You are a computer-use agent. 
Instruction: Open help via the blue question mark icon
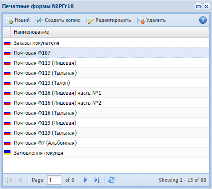[x=203, y=20]
